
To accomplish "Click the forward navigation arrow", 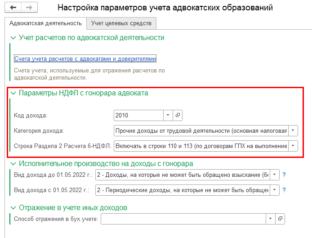I will pos(29,8).
